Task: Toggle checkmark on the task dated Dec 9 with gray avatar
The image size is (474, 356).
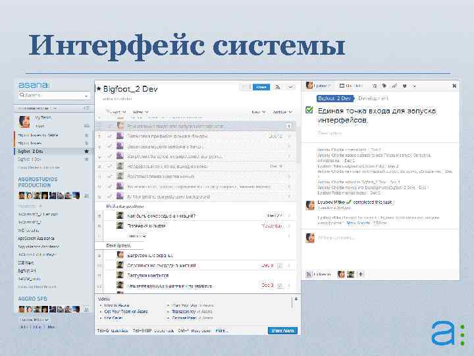Action: click(110, 166)
